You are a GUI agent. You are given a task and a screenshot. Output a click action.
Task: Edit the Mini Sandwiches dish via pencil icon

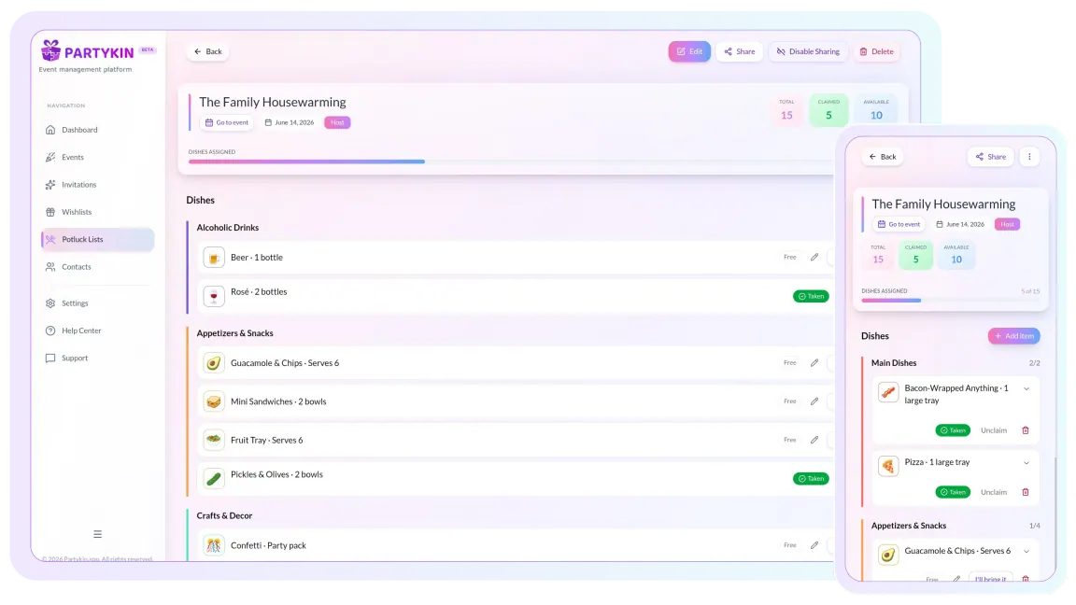[814, 401]
